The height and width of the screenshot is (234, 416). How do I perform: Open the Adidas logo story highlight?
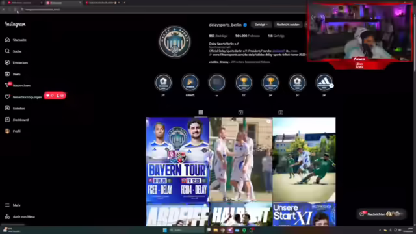324,83
